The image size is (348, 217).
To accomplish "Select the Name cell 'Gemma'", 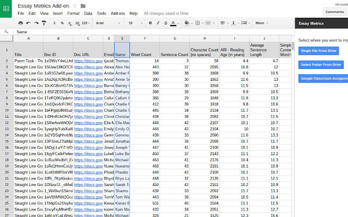I will [x=122, y=135].
